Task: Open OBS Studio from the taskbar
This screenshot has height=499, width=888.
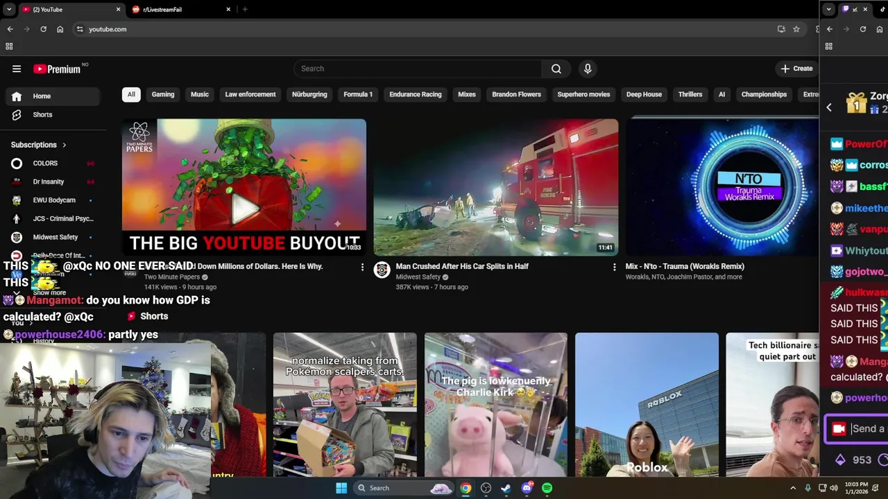Action: pyautogui.click(x=486, y=488)
